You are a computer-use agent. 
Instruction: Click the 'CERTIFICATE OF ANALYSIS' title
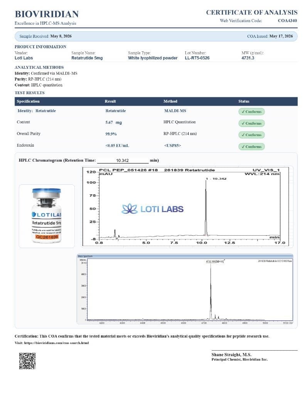(x=252, y=12)
